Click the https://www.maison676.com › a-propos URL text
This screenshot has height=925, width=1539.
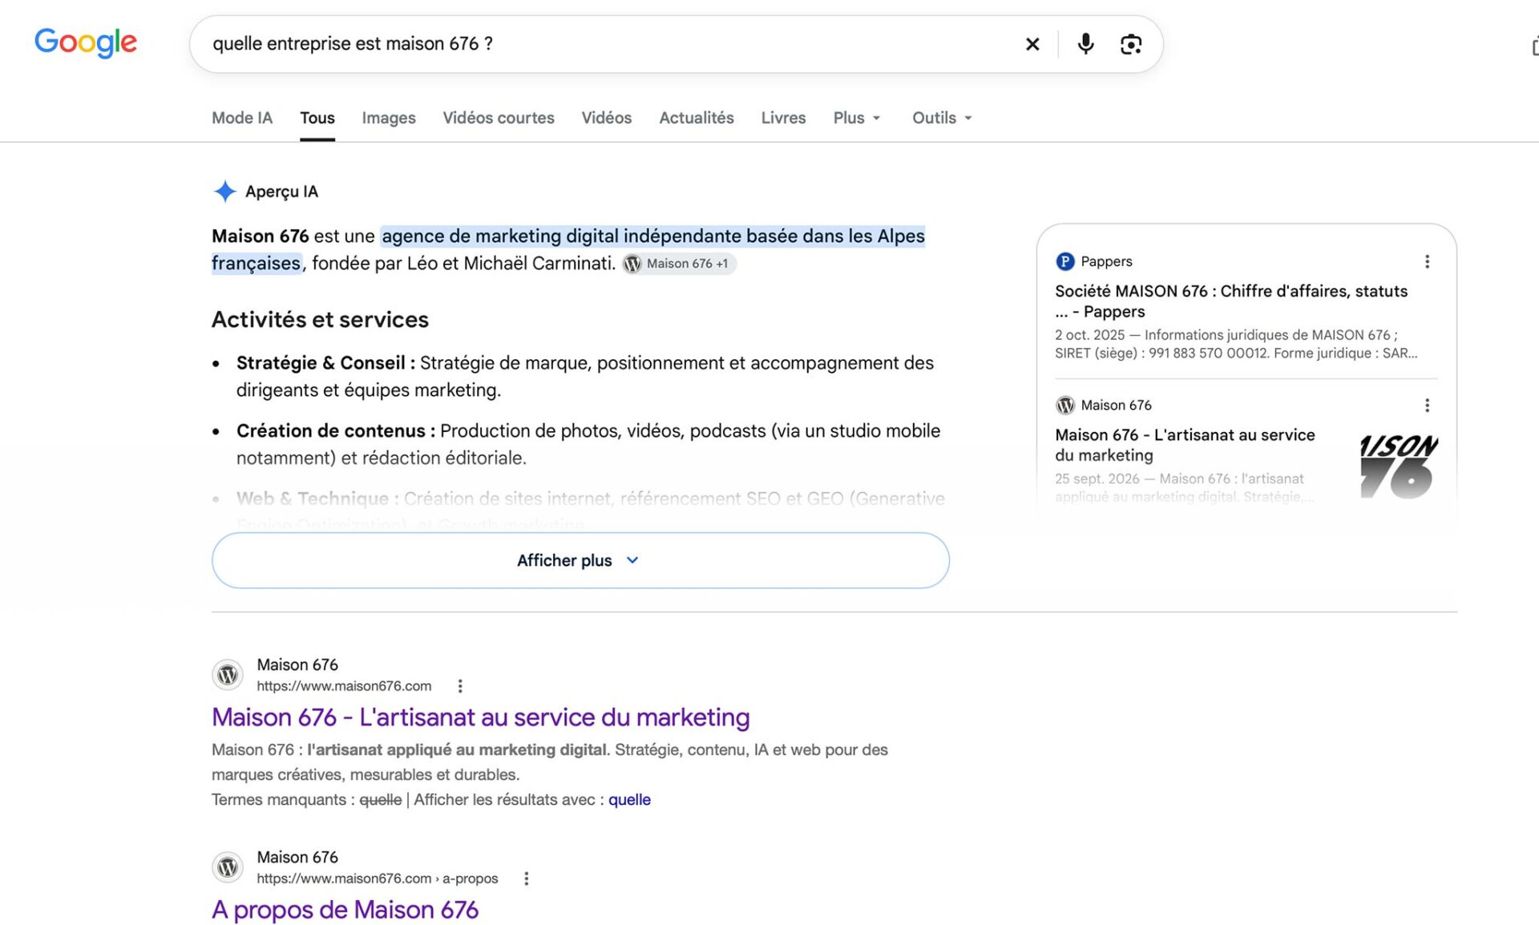pos(378,879)
